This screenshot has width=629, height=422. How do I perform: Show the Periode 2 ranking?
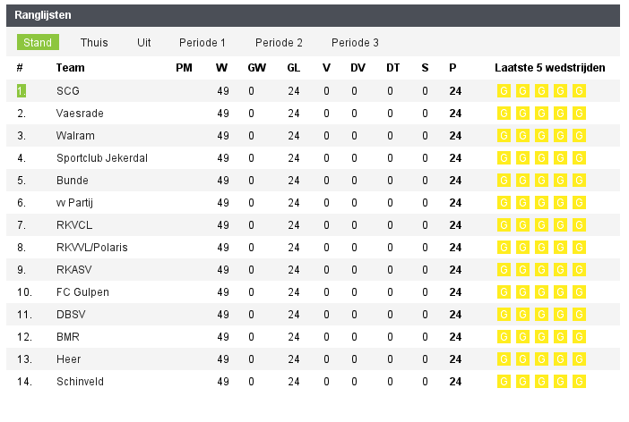tap(279, 42)
